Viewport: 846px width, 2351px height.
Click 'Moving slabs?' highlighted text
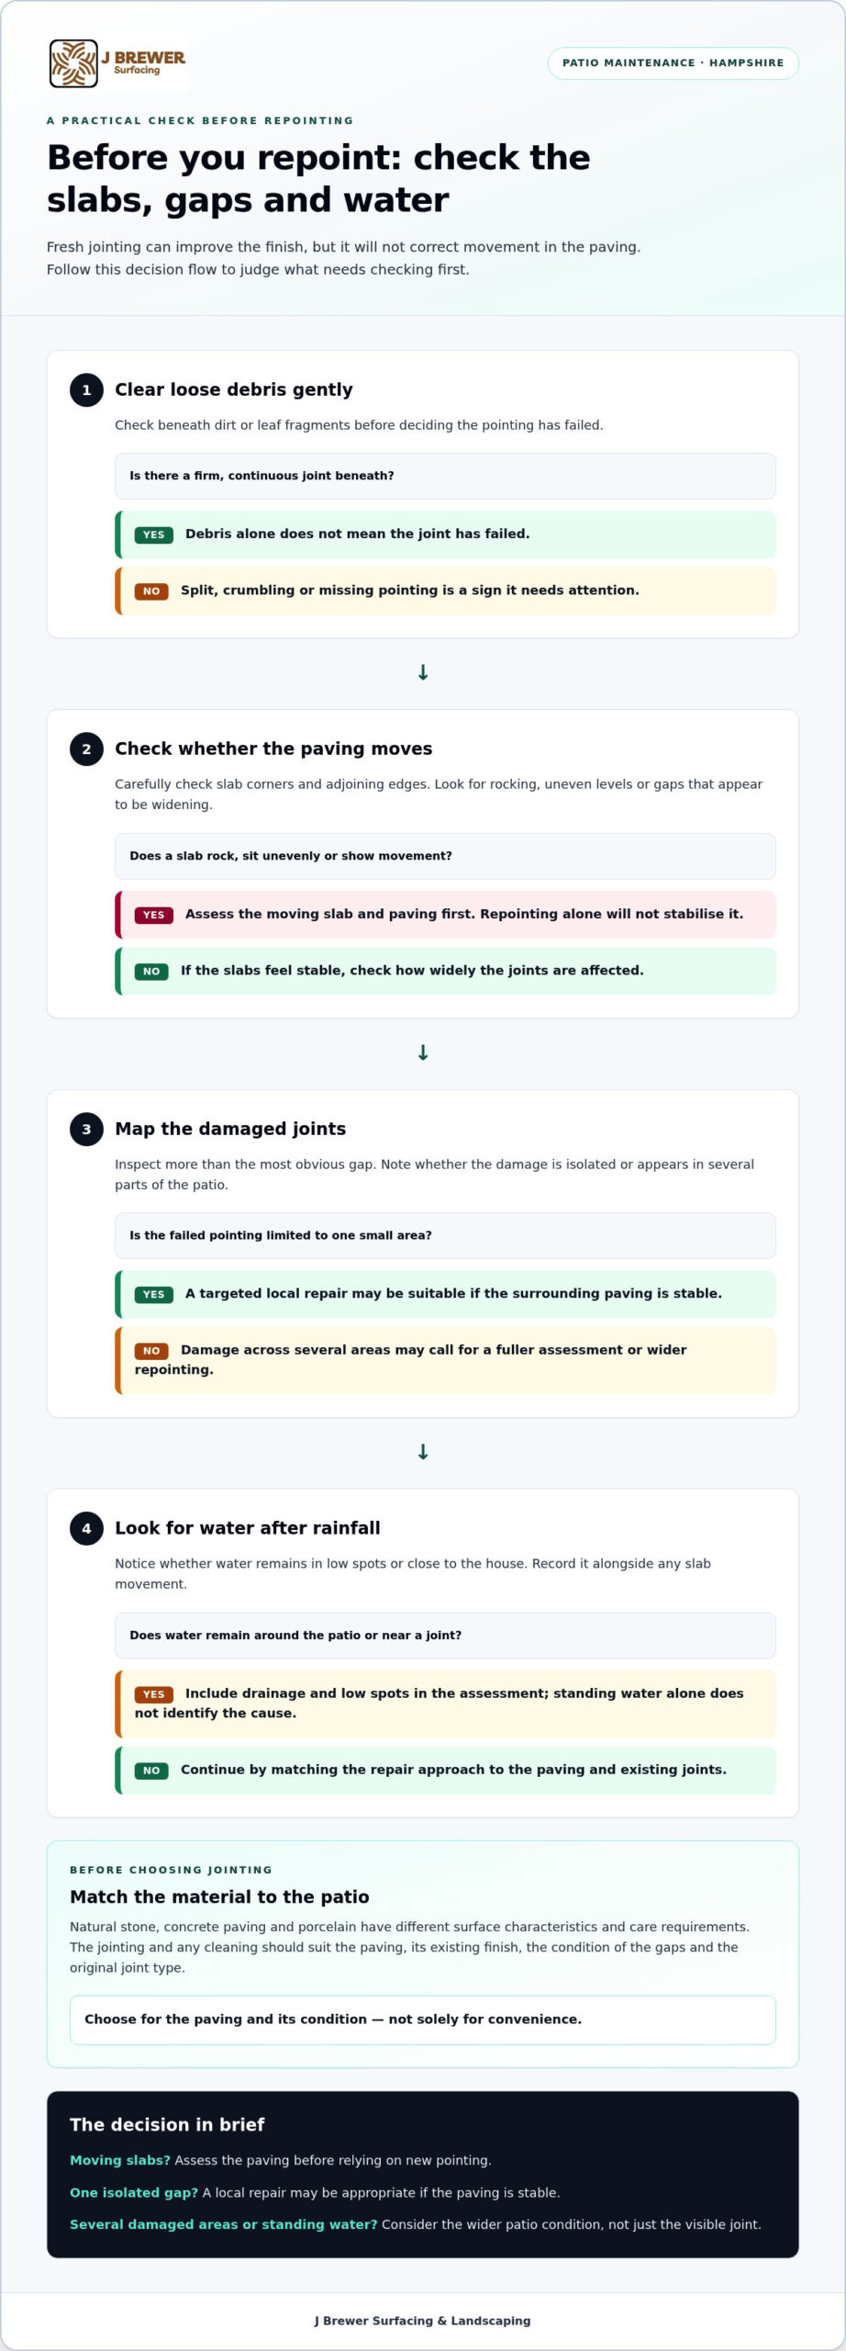tap(120, 2160)
